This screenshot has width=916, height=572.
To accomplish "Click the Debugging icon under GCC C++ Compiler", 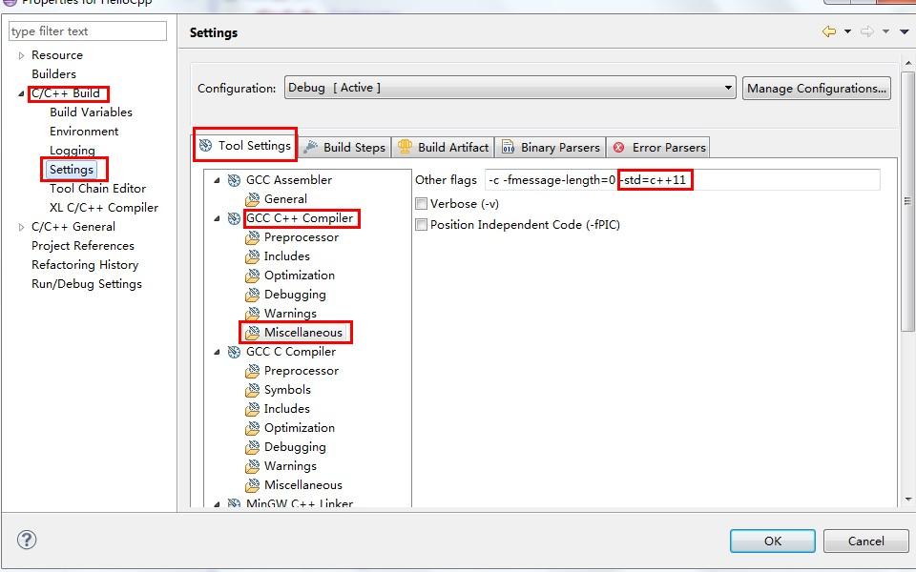I will pyautogui.click(x=252, y=295).
